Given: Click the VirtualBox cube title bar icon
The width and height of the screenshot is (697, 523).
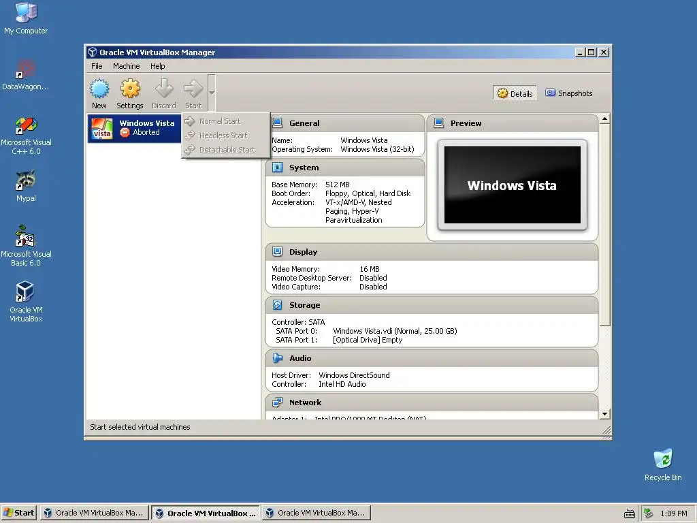Looking at the screenshot, I should (x=93, y=52).
